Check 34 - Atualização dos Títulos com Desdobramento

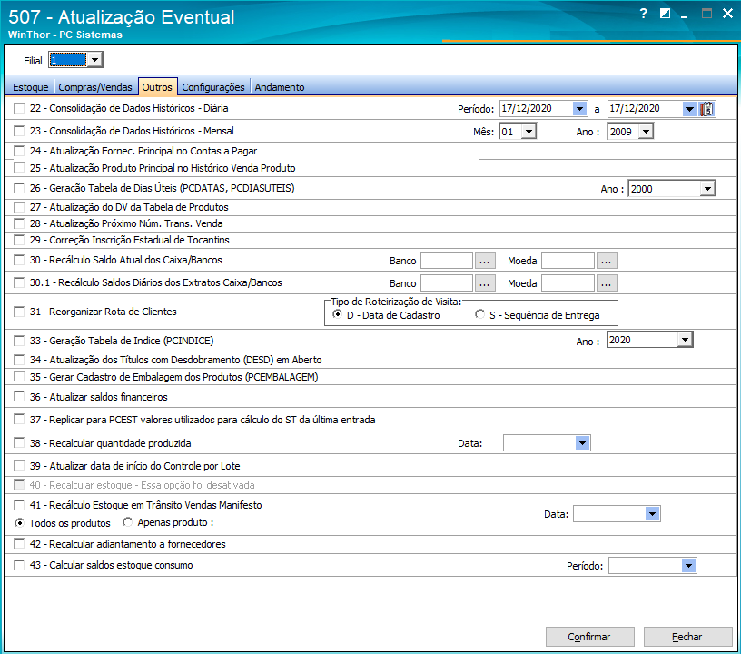pos(19,360)
